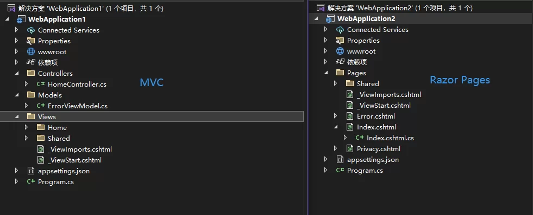Select ErrorViewModel.cs file
The image size is (533, 215).
pos(78,106)
